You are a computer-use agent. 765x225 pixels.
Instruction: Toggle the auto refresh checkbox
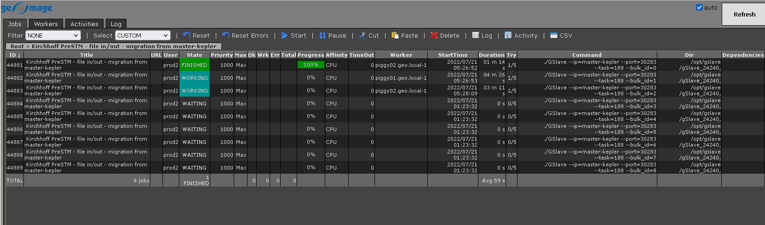(x=699, y=7)
